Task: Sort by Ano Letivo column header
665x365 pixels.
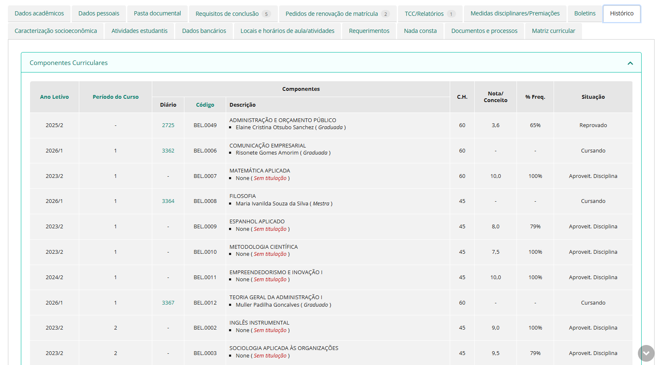Action: pyautogui.click(x=54, y=97)
